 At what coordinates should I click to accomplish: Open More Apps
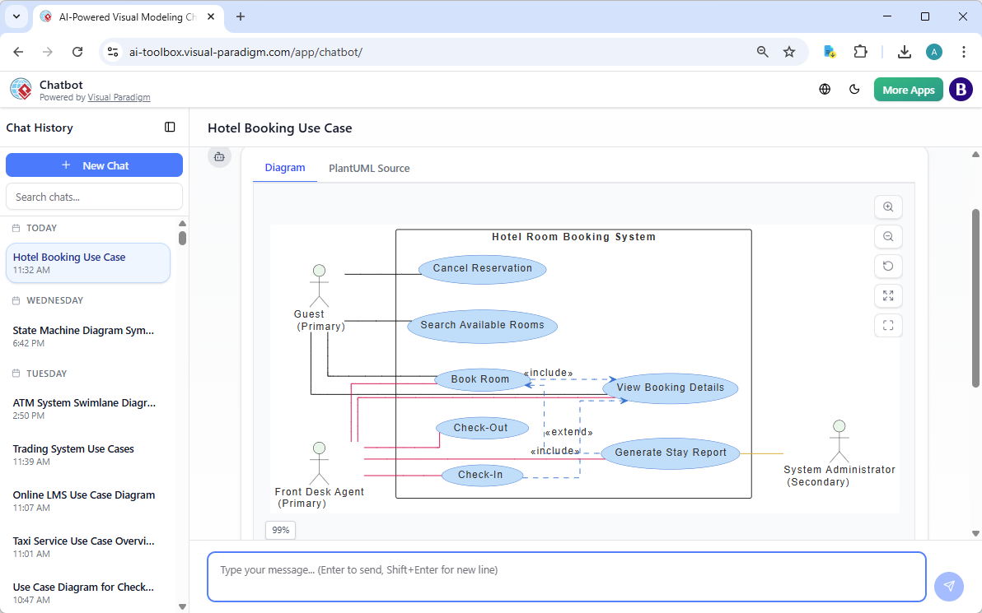(x=908, y=89)
